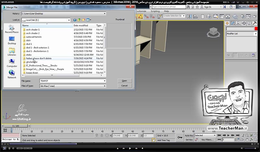Select the 'dvd 1 - Archinteriors 1' folder
The height and width of the screenshot is (152, 260).
tap(37, 51)
